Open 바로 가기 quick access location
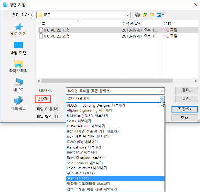 (x=18, y=29)
